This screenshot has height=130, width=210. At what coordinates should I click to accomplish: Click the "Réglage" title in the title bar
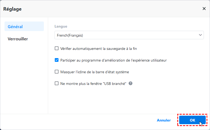pyautogui.click(x=12, y=9)
